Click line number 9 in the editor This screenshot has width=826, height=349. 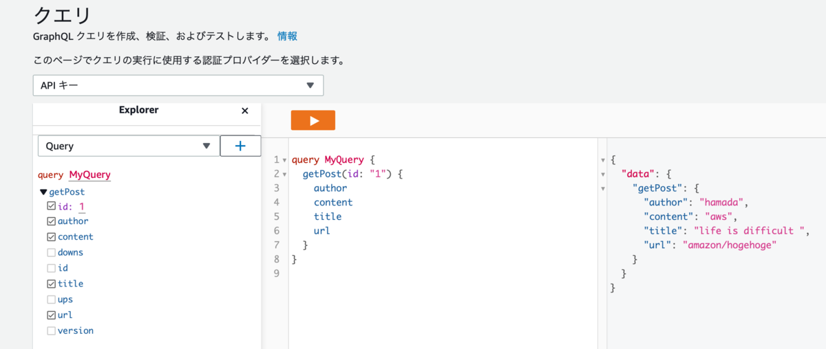(277, 273)
